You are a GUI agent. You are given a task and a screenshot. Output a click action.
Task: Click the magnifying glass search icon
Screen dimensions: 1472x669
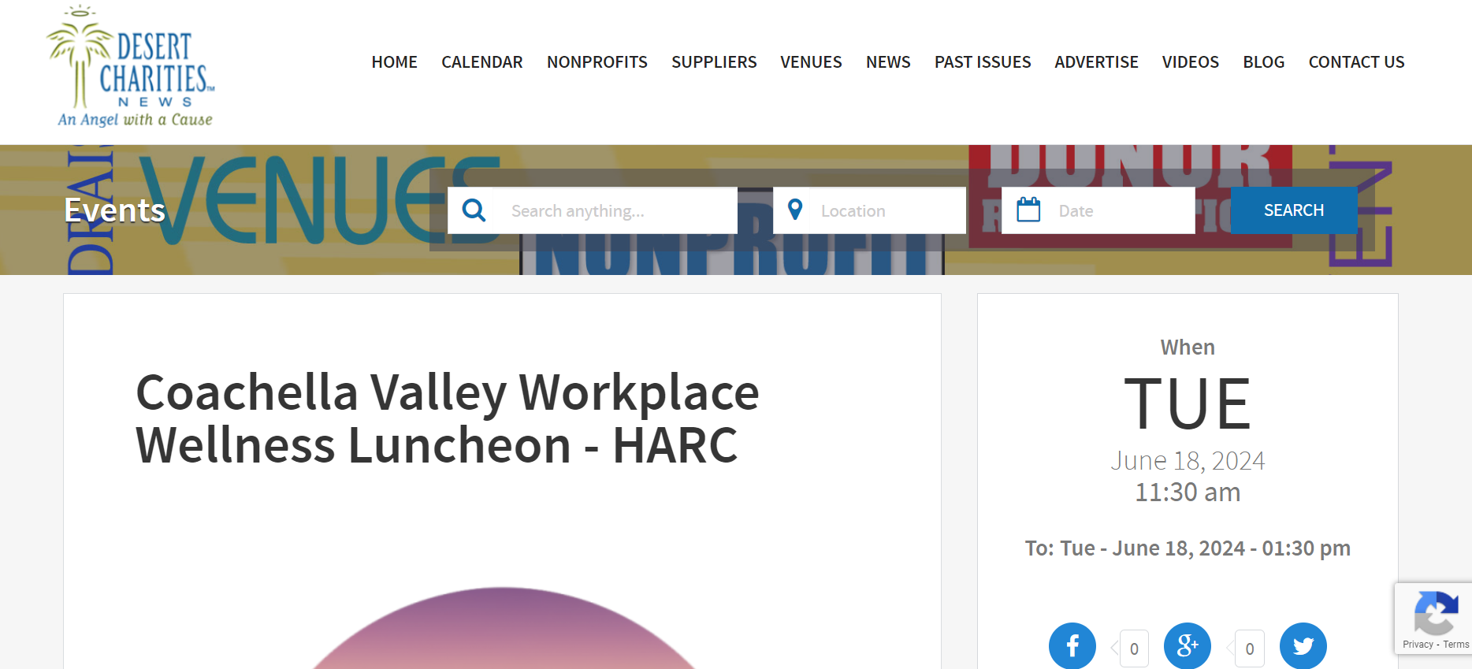[474, 210]
